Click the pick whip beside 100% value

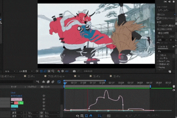pos(44,109)
